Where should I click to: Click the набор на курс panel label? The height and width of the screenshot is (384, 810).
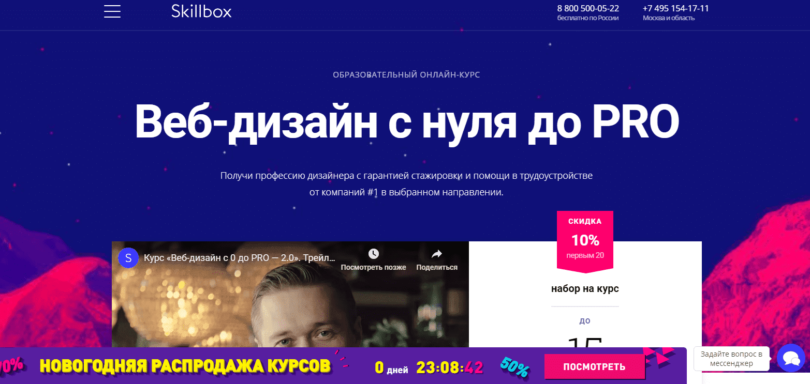click(x=585, y=288)
